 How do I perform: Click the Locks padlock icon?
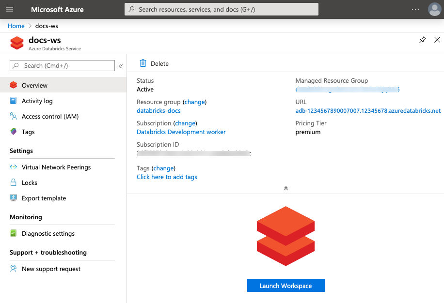pos(14,182)
